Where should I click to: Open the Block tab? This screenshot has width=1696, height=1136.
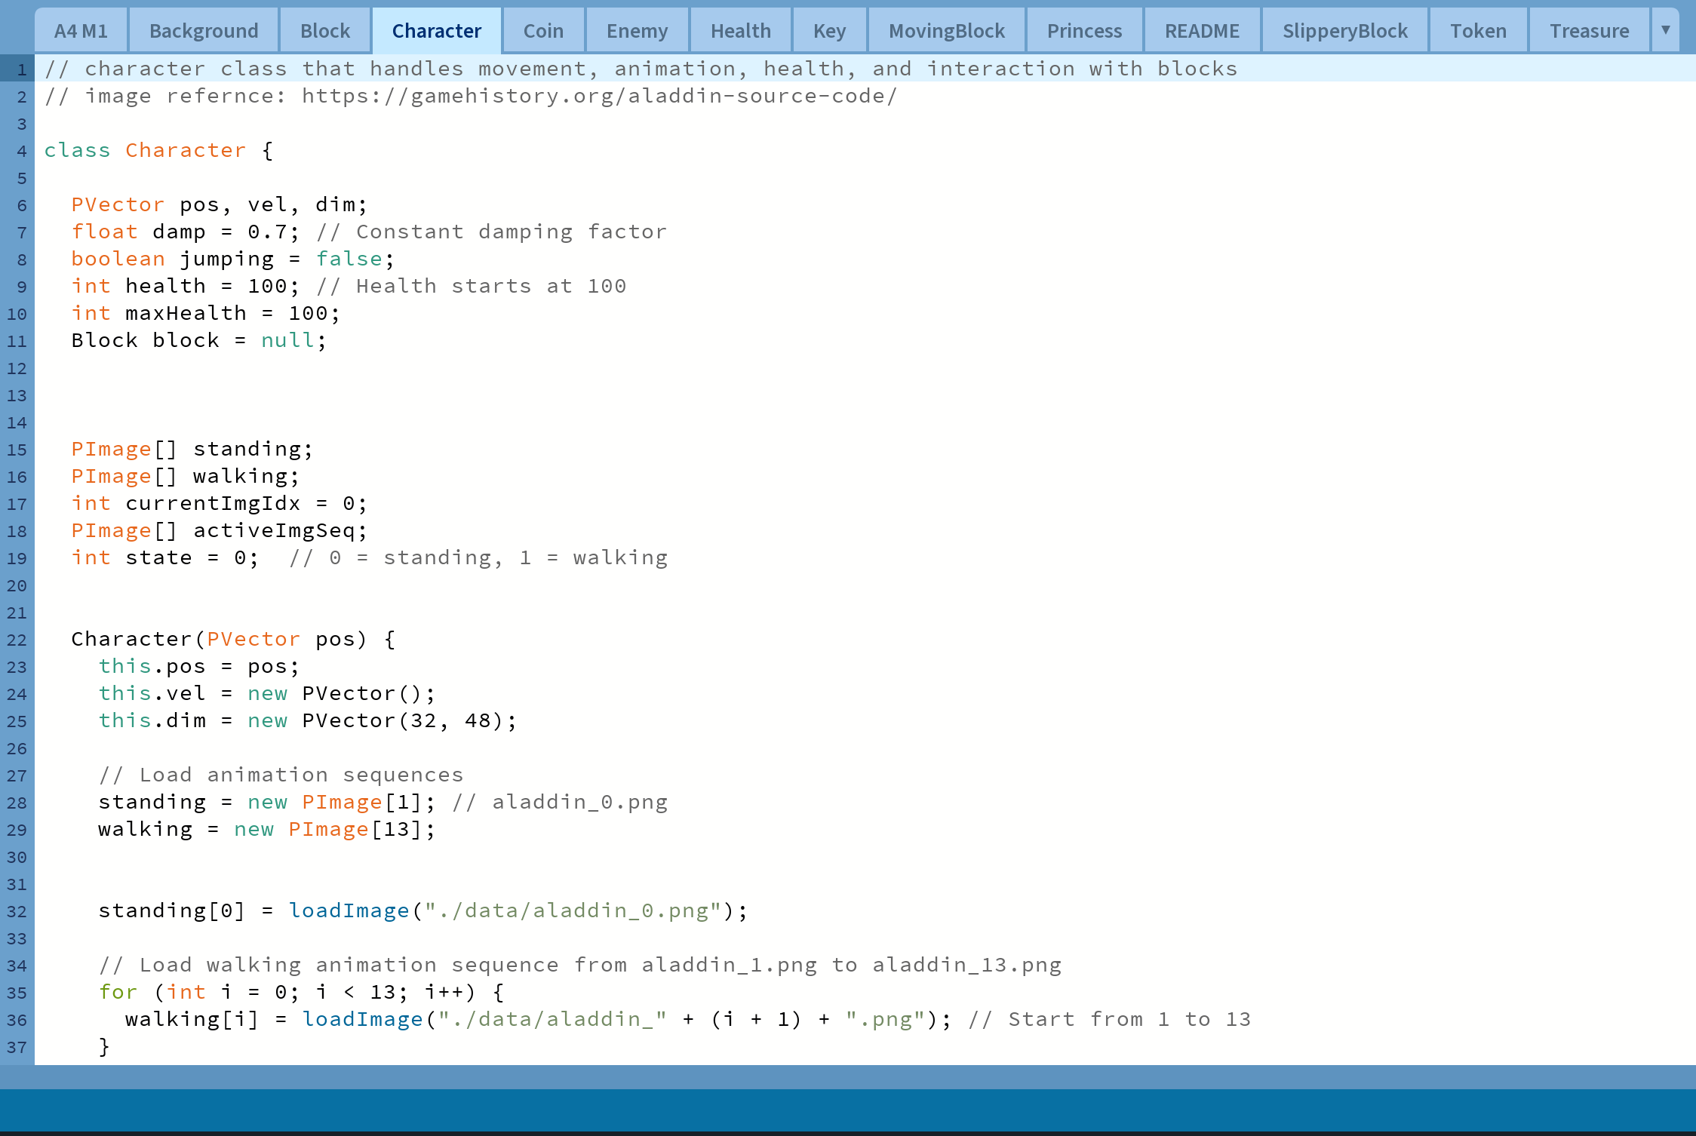click(324, 30)
